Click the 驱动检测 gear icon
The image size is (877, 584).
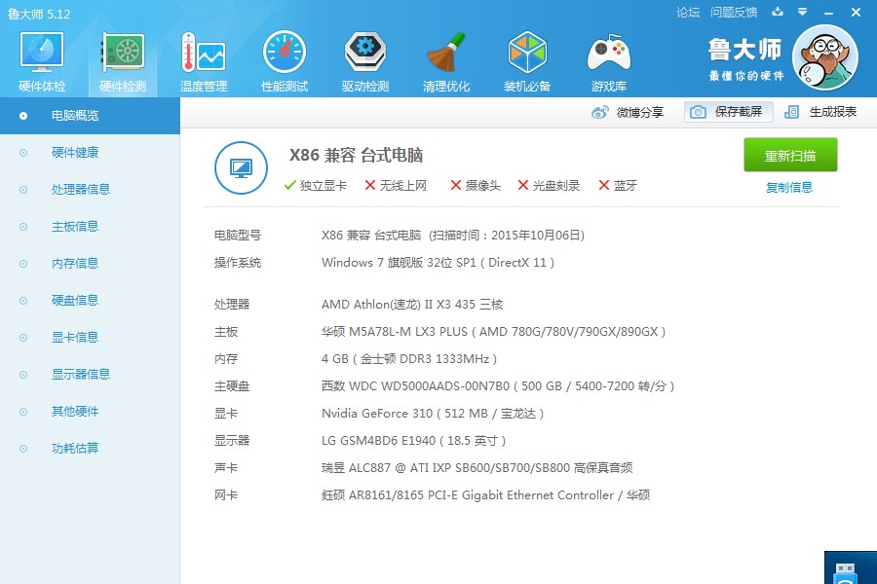click(365, 55)
